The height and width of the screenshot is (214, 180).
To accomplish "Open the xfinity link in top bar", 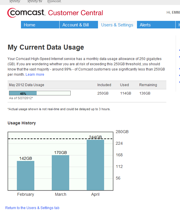I will point(15,1).
